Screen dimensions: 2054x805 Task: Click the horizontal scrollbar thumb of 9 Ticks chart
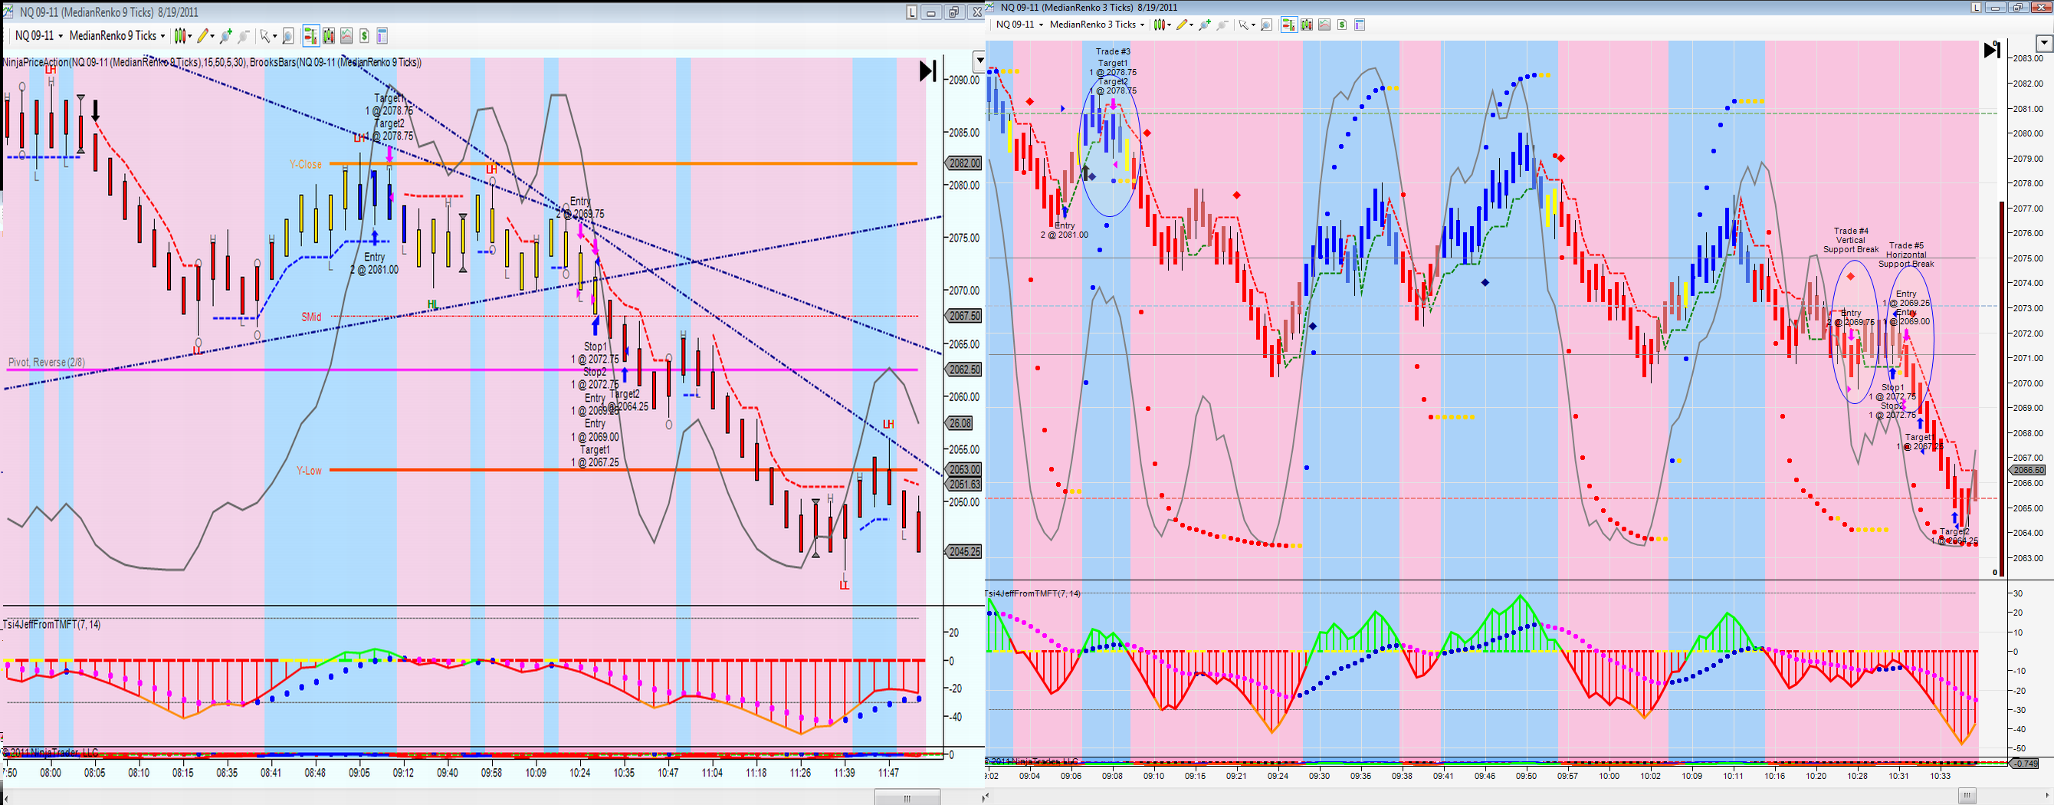[907, 797]
